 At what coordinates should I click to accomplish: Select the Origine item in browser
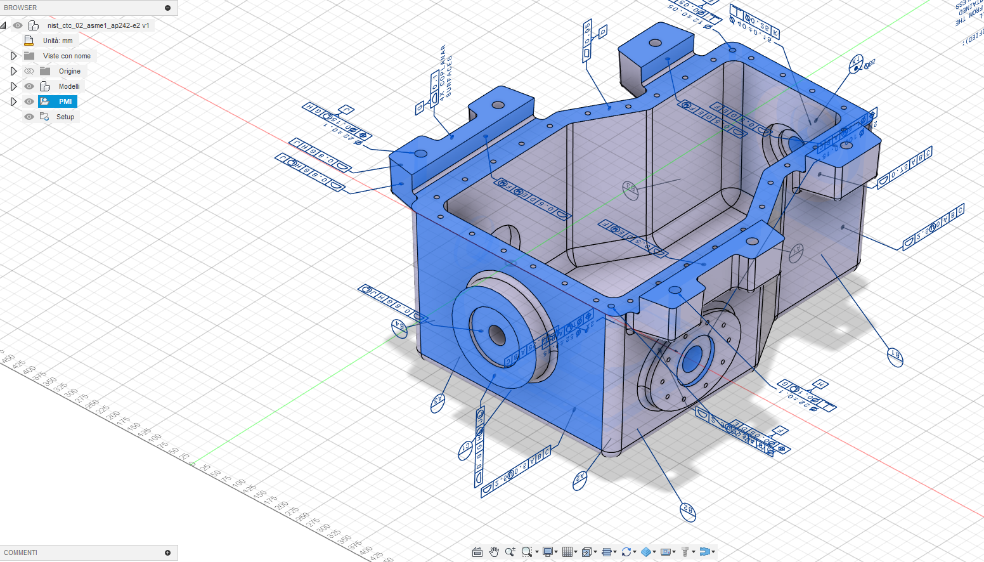(70, 71)
